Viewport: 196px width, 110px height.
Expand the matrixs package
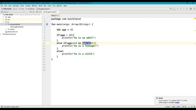pyautogui.click(x=6, y=29)
